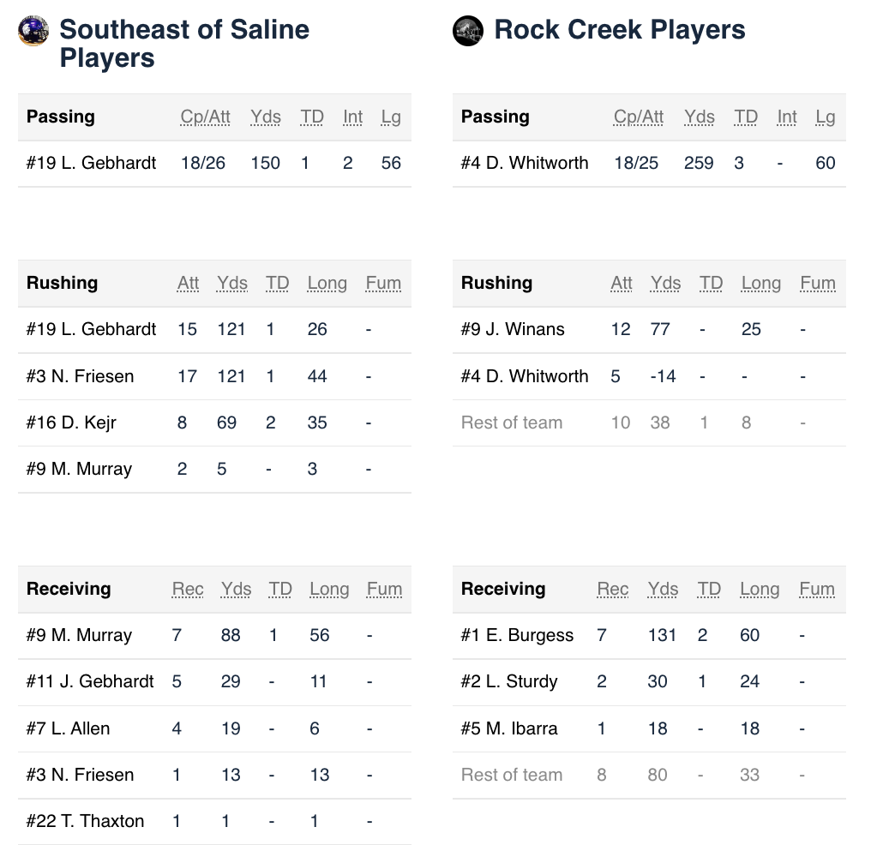The image size is (883, 845).
Task: Click the Rock Creek helmet icon
Action: click(468, 31)
